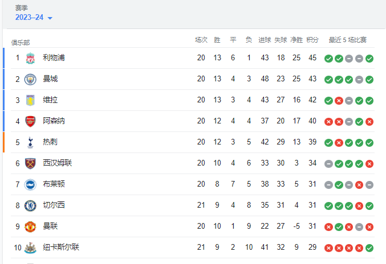Click the Chelsea crest icon
Screen dimensions: 386x264
[30, 206]
